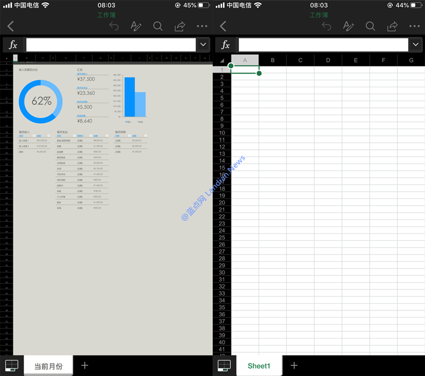Tap the 每月收入 table heading

tap(24, 132)
